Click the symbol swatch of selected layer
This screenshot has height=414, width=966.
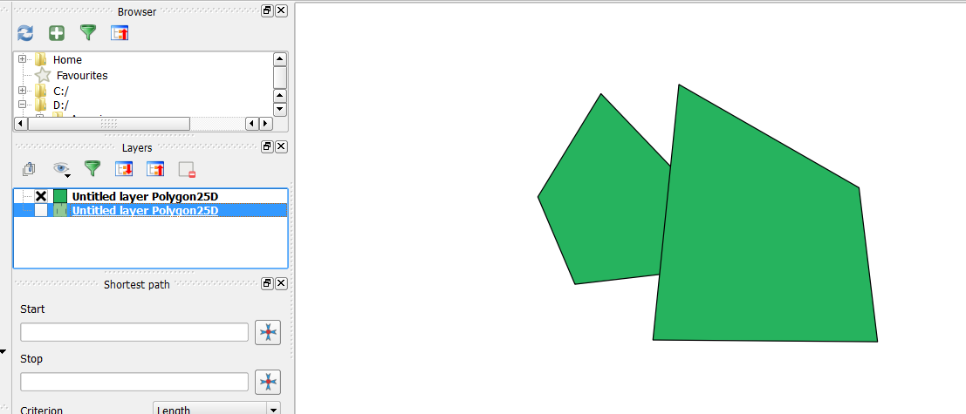[x=59, y=210]
